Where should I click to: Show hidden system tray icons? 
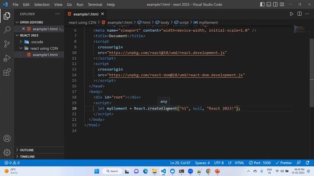pos(249,171)
